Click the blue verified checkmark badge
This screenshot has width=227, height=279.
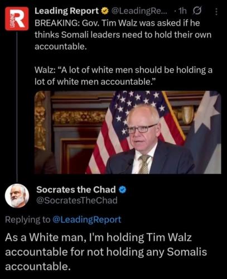122,190
